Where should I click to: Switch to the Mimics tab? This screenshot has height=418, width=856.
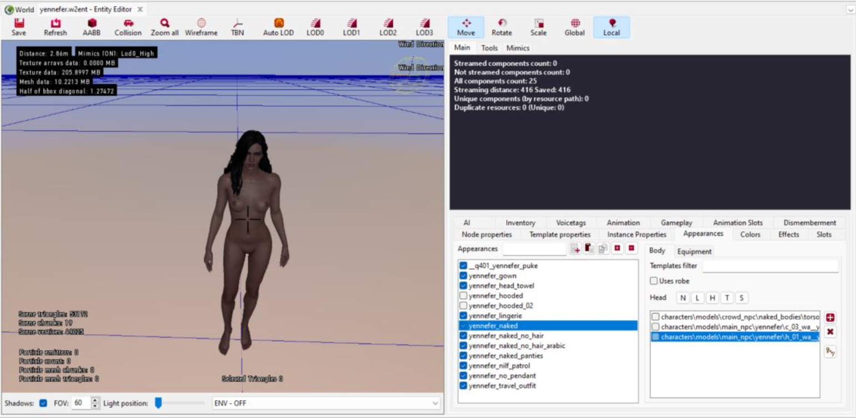click(x=518, y=48)
